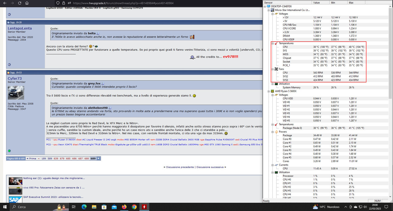
Task: Jump to forum page 189
Action: pos(44,158)
